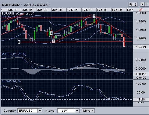Click the Feb 19 date label

[x=102, y=10]
